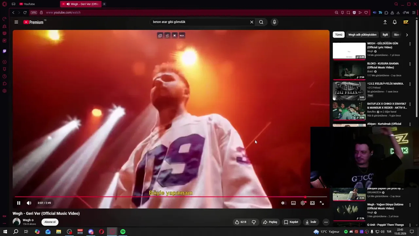Viewport: 419px width, 236px height.
Task: Open the snapshot capture icon in the address bar
Action: click(x=348, y=12)
